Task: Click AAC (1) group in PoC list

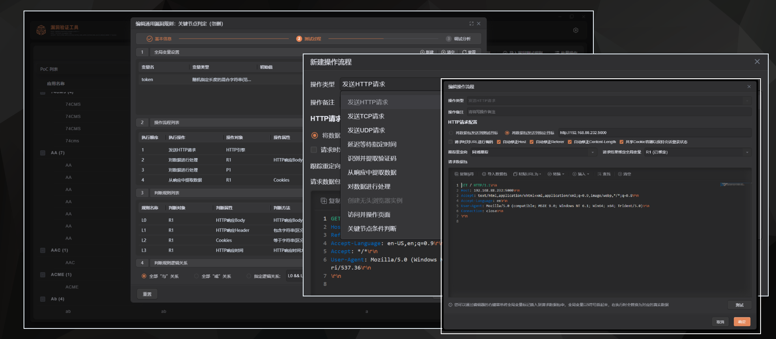Action: pyautogui.click(x=59, y=250)
